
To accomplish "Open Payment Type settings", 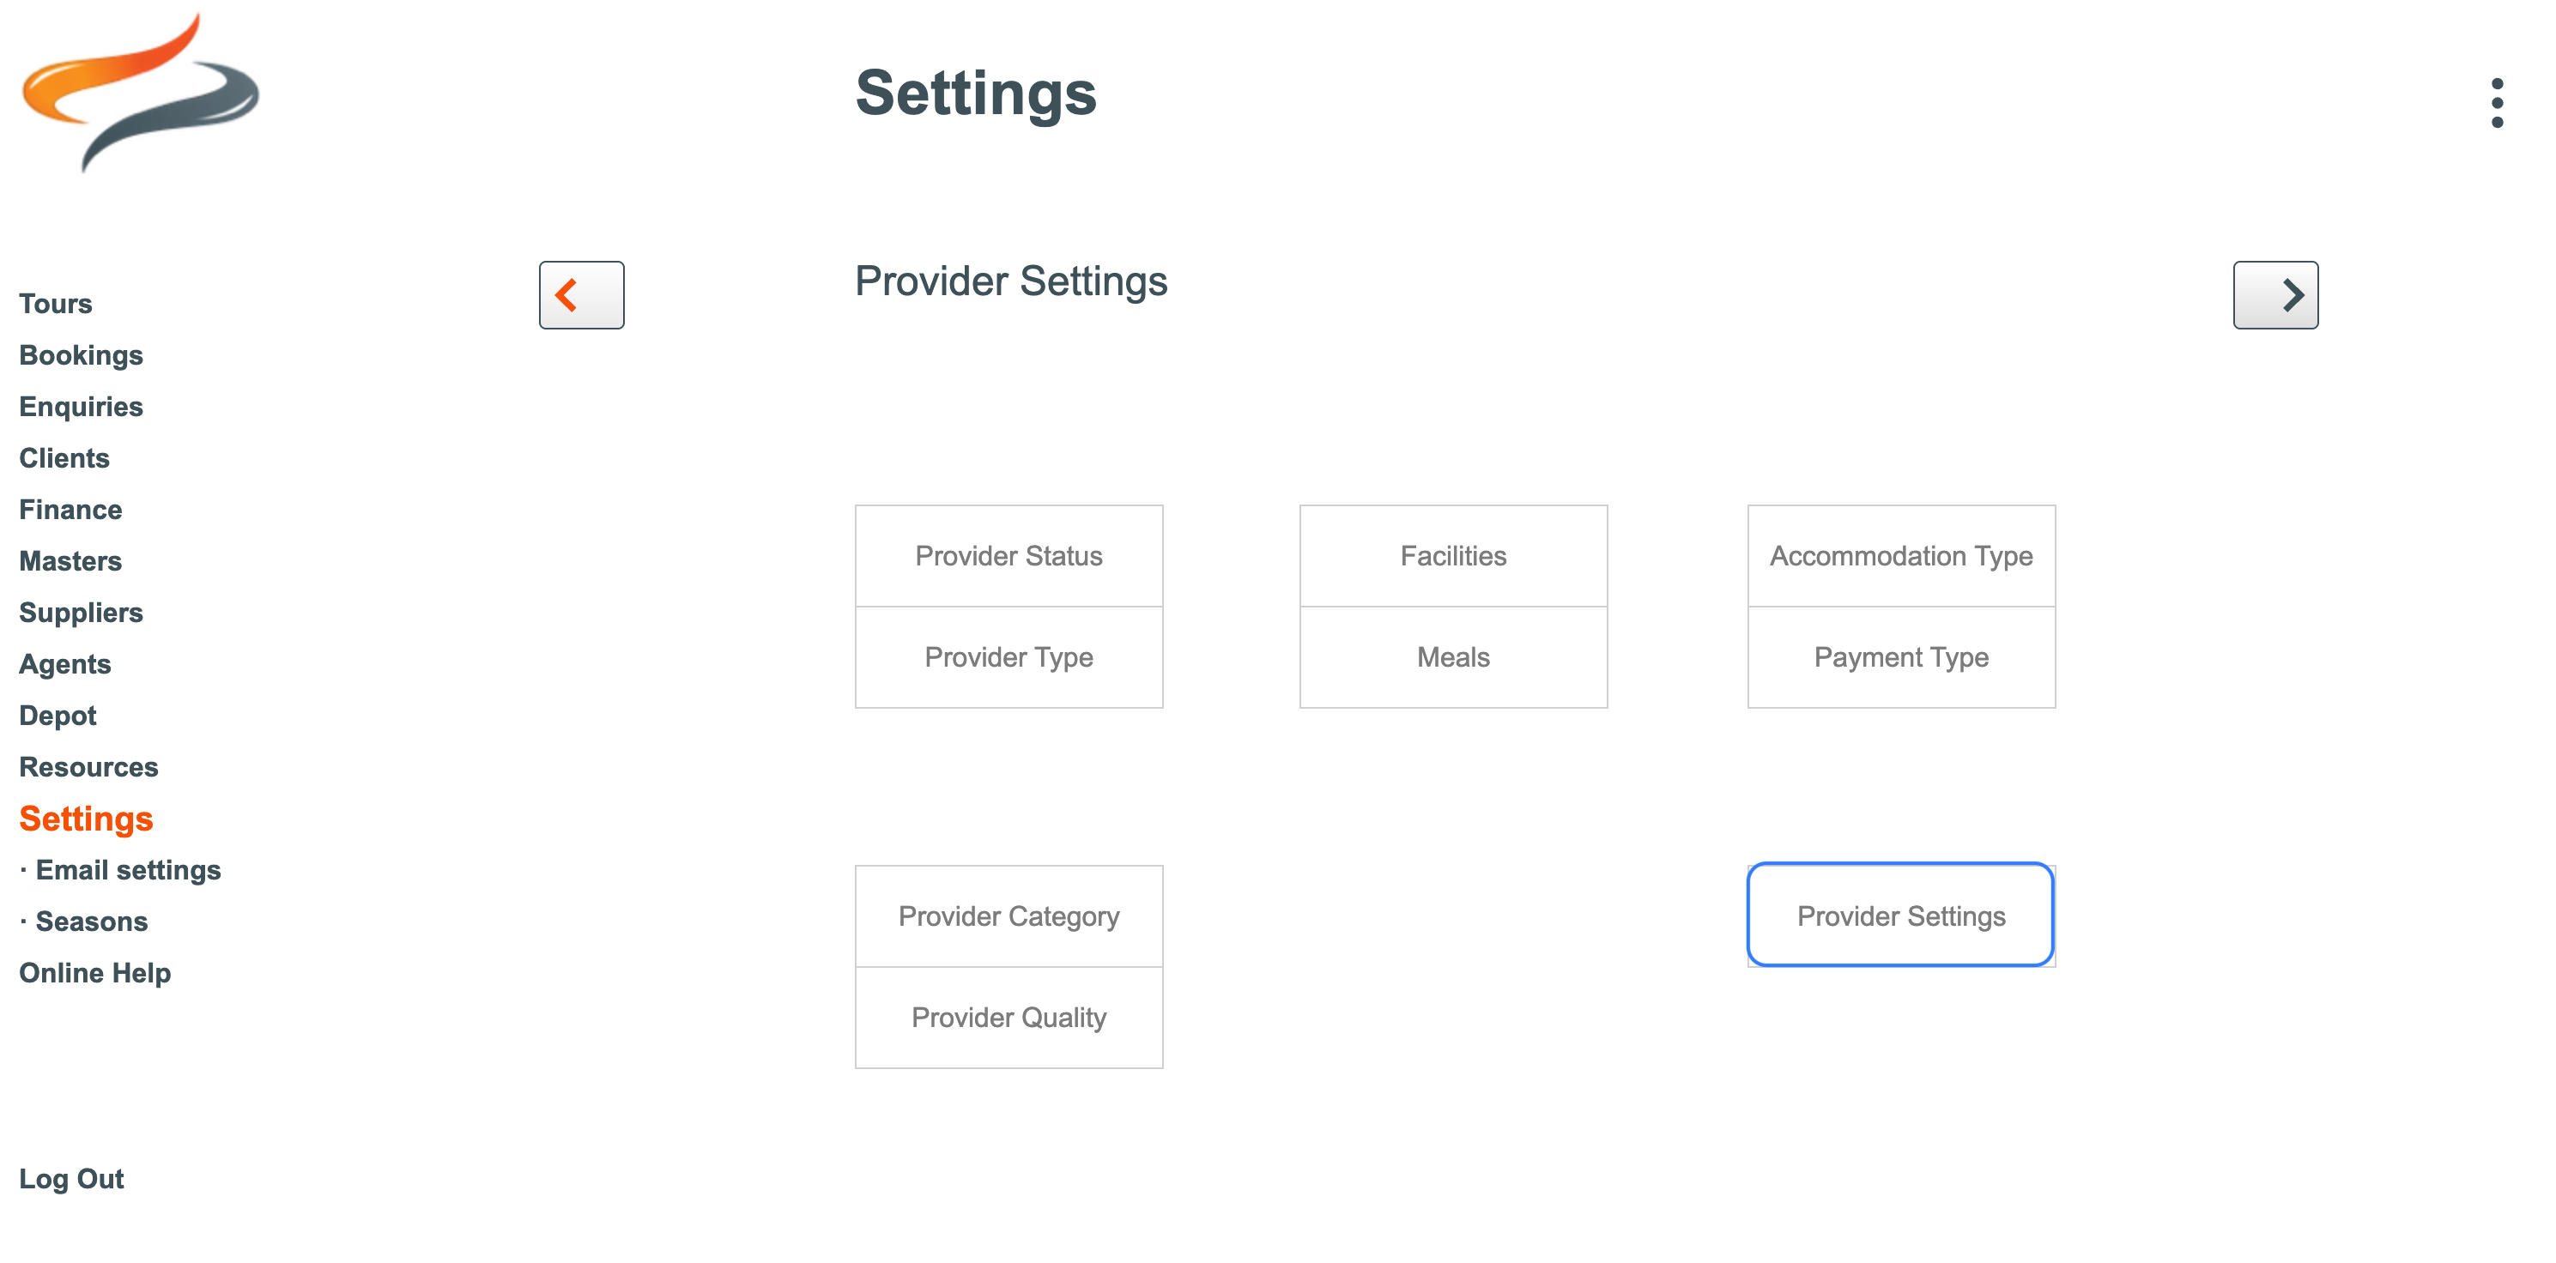I will coord(1900,656).
